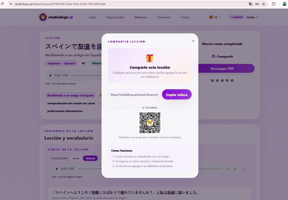Click the Comparte esta lección heading
Screen dimensions: 288x200
pyautogui.click(x=150, y=67)
